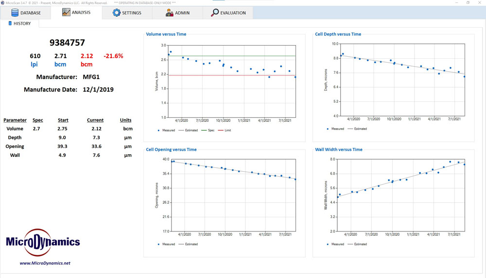Screen dimensions: 486x278
Task: Select the HISTORY sub-tab label
Action: 22,23
